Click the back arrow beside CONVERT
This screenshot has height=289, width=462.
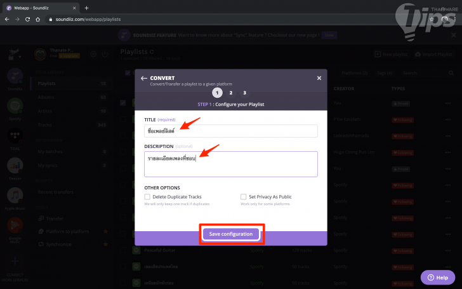[x=144, y=78]
